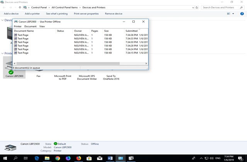Open taskbar Search
Screen dimensions: 247x162
pos(15,158)
